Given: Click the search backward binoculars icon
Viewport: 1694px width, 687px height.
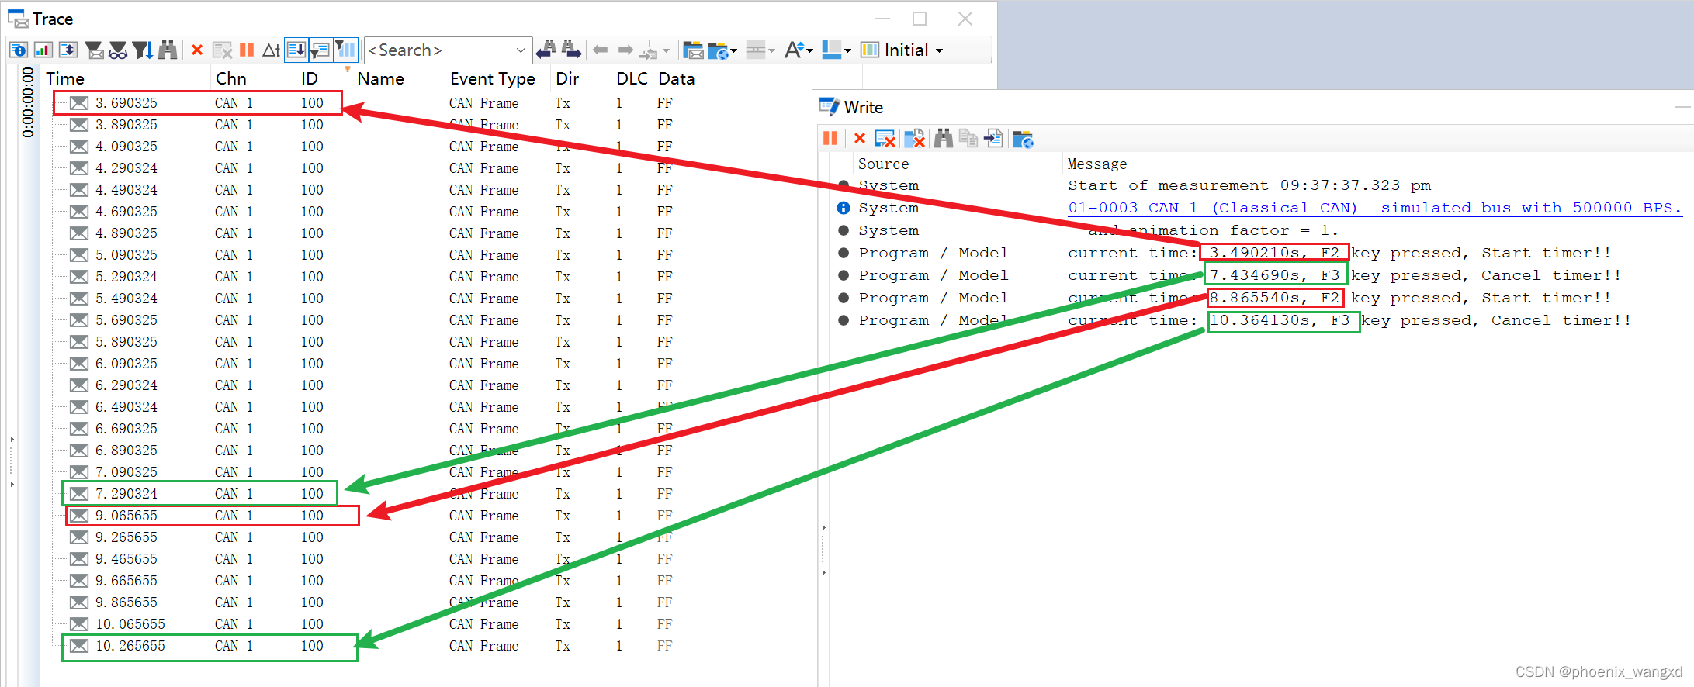Looking at the screenshot, I should tap(546, 50).
